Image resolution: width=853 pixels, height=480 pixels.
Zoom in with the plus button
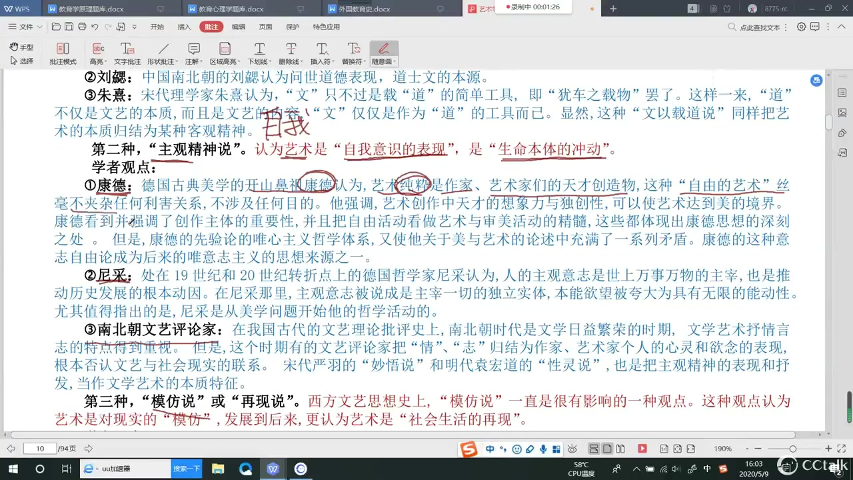(828, 449)
